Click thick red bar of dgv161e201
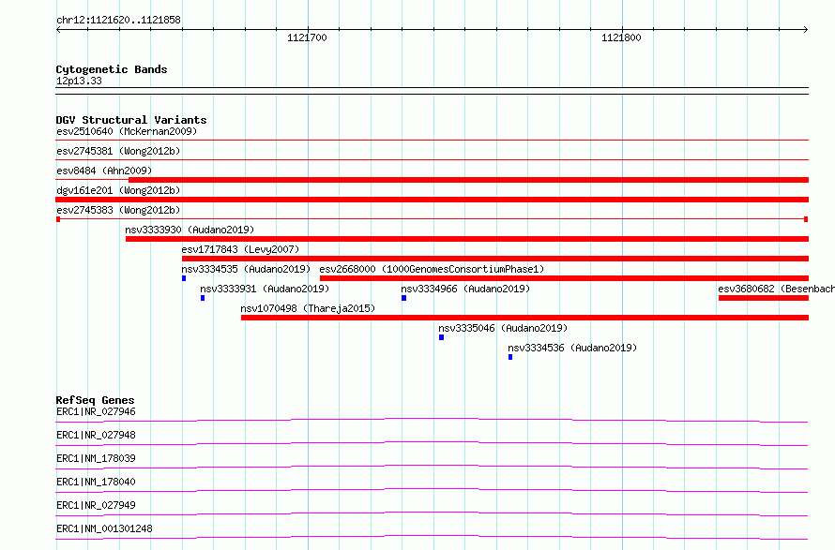Image resolution: width=835 pixels, height=550 pixels. click(x=432, y=200)
